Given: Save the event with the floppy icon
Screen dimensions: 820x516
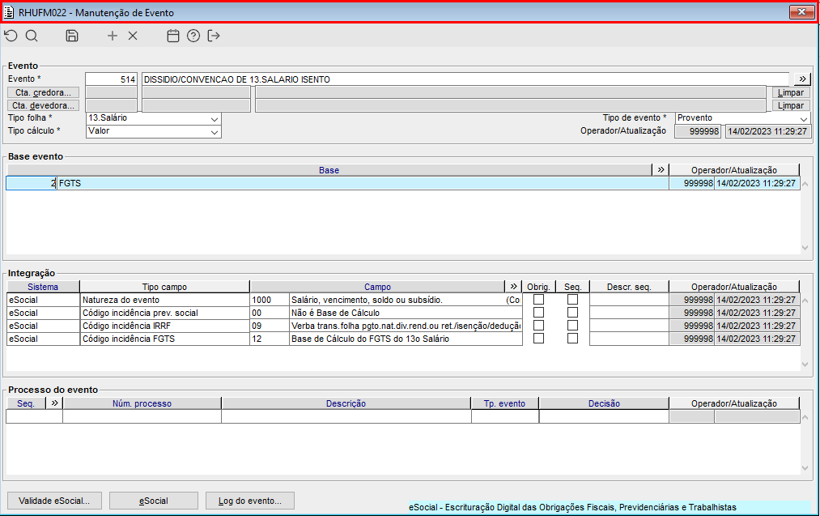Looking at the screenshot, I should coord(72,36).
